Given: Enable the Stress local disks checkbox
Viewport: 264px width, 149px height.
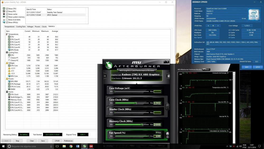Looking at the screenshot, I should pos(7,20).
